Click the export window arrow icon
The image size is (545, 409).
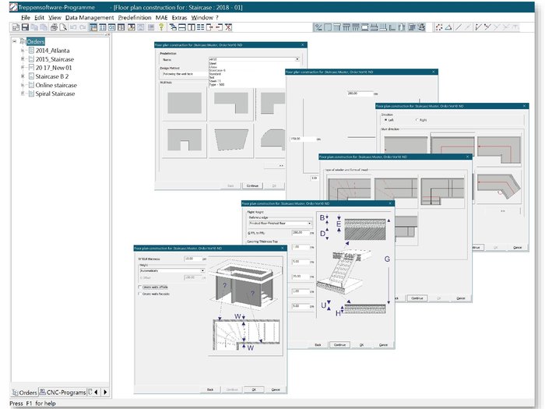click(209, 27)
